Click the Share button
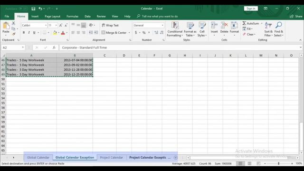Image resolution: width=304 pixels, height=171 pixels. 296,17
